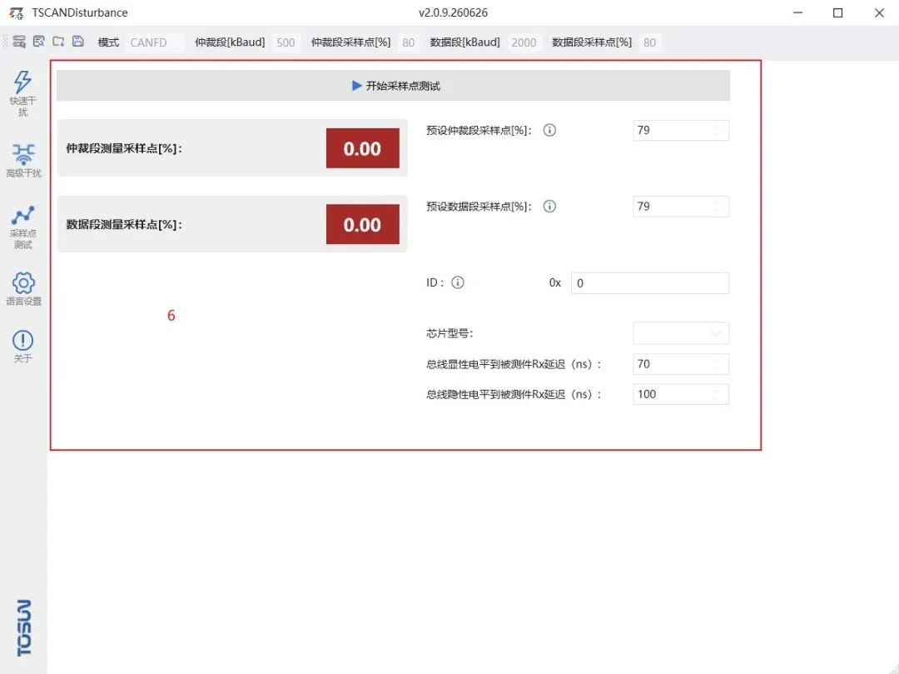Open the 采样点测试 sidebar item

tap(23, 227)
